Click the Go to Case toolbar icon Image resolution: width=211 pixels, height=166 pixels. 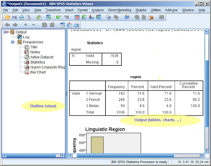[x=84, y=17]
